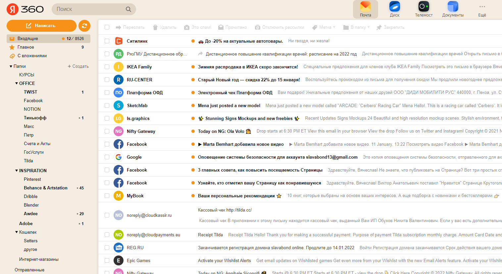Collapse the Папки folders section
The height and width of the screenshot is (274, 502).
click(11, 66)
